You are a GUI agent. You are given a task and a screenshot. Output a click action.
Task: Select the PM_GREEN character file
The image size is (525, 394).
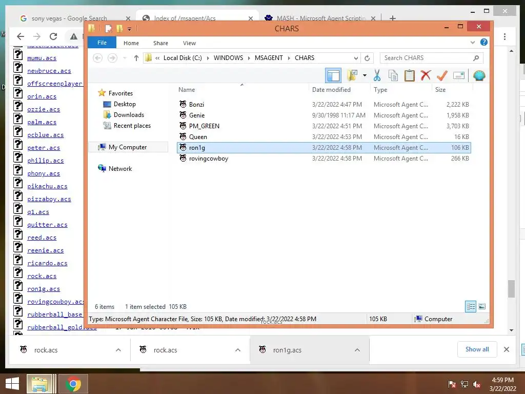coord(324,126)
